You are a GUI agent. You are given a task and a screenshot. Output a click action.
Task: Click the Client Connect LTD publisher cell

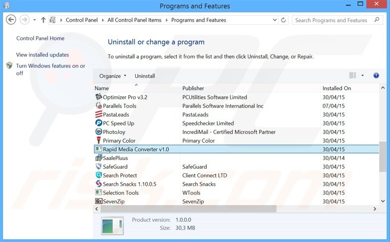(204, 175)
